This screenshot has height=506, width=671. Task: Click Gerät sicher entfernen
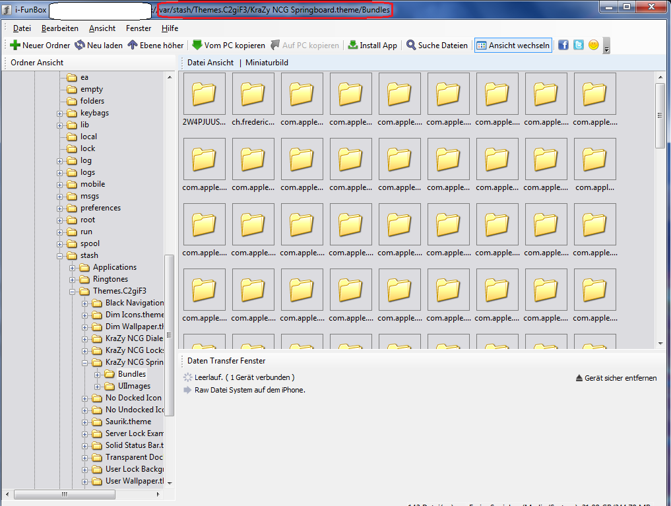620,378
